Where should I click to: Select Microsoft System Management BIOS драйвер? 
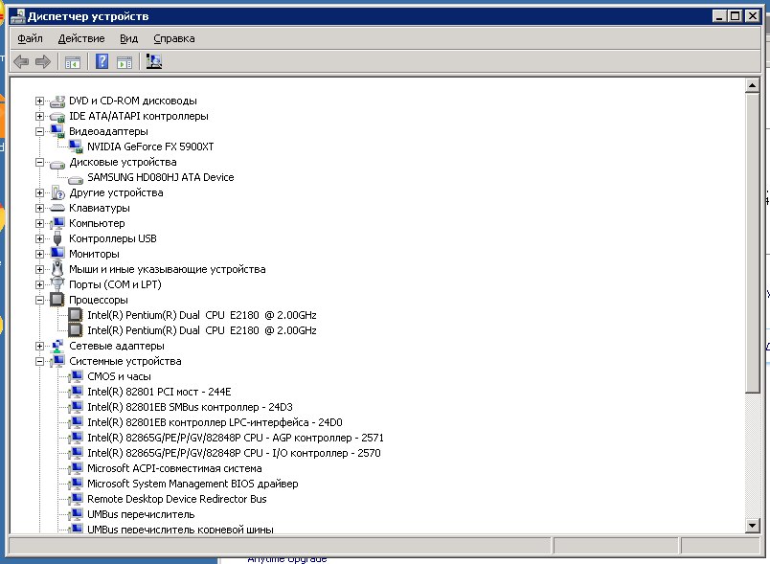pyautogui.click(x=192, y=484)
